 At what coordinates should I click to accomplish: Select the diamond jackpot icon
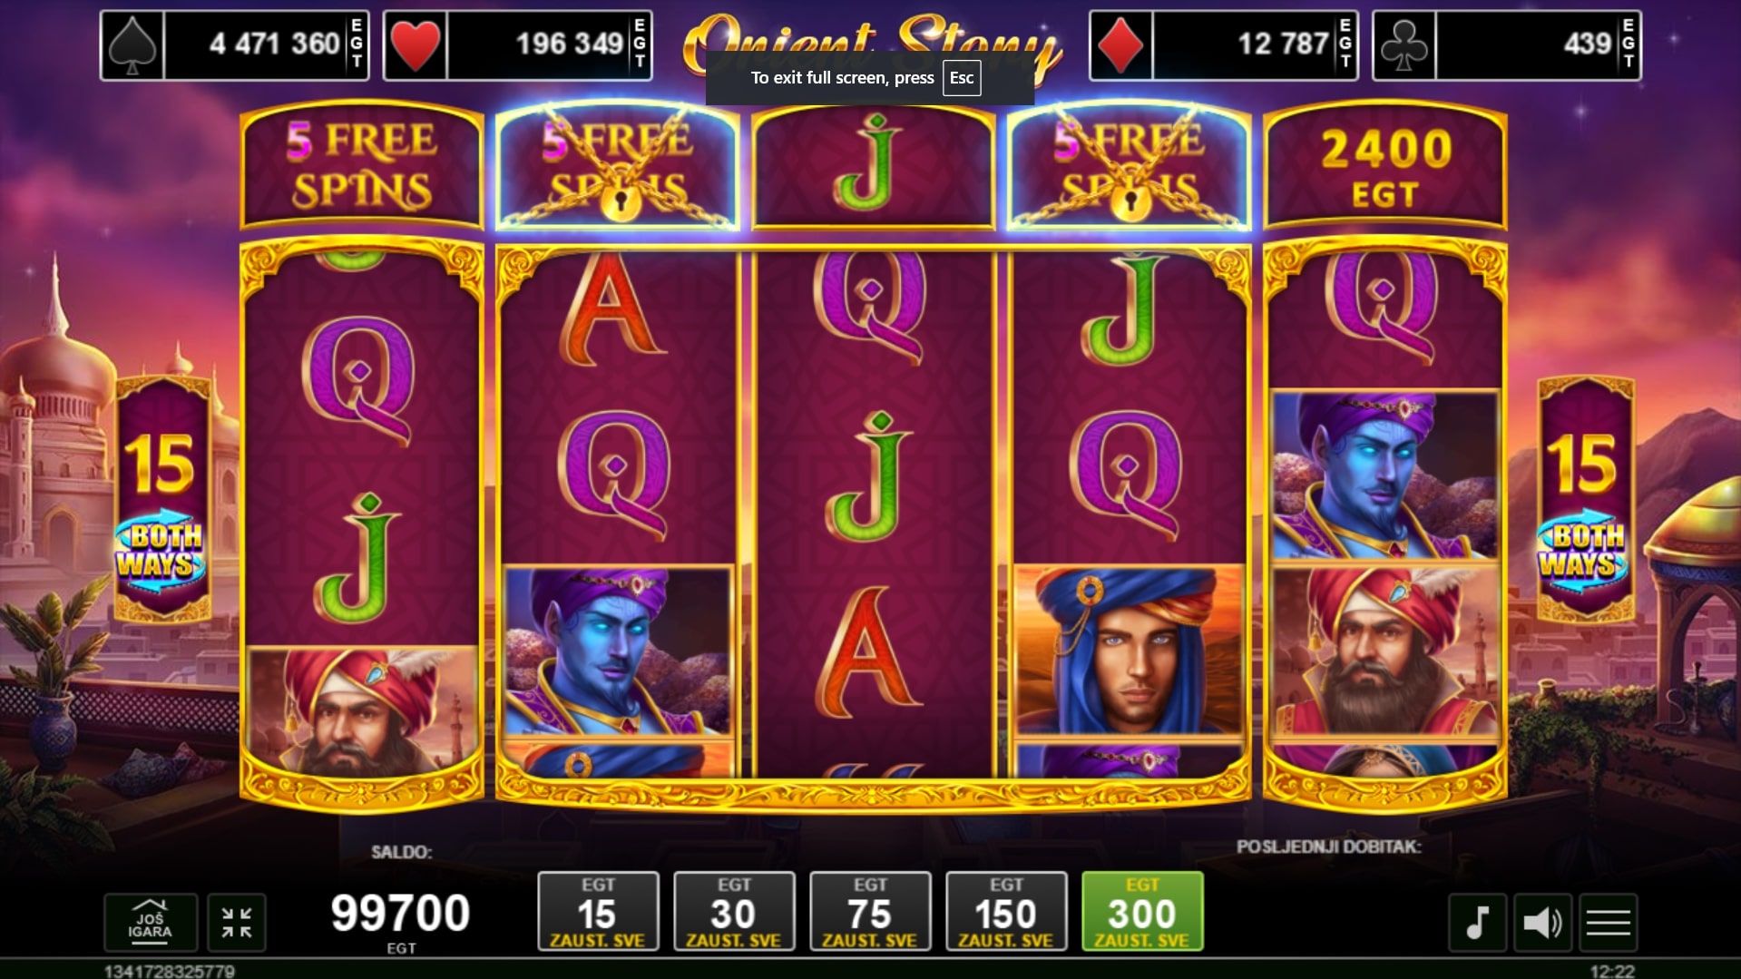pyautogui.click(x=1121, y=45)
